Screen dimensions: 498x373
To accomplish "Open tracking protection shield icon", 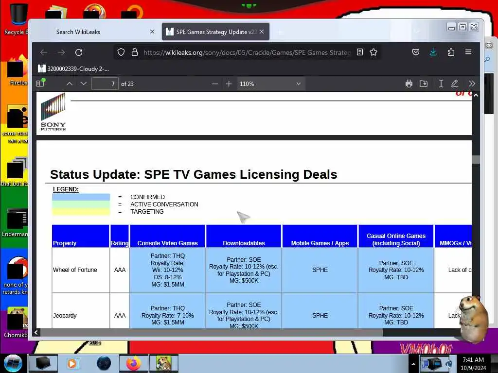I will pos(121,52).
